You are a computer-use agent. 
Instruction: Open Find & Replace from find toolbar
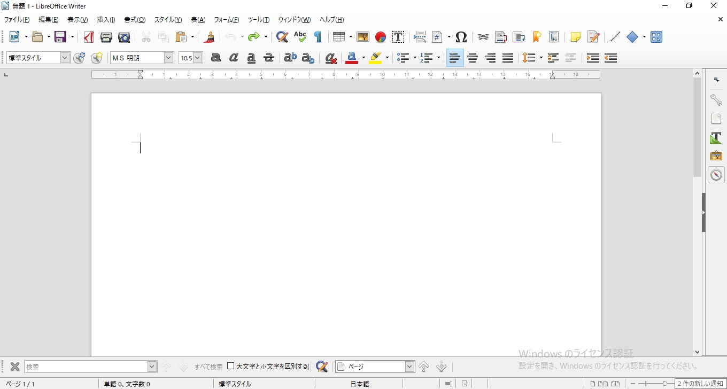[321, 367]
